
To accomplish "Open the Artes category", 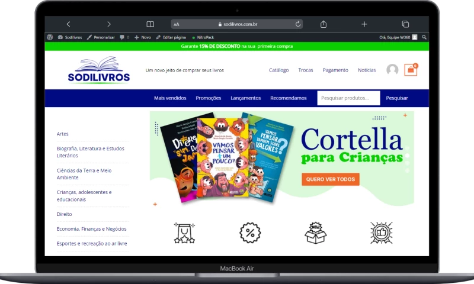I will [x=63, y=134].
